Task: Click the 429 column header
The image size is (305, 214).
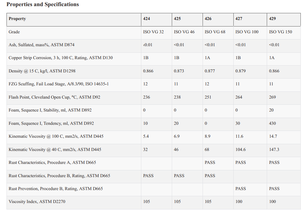Action: pyautogui.click(x=273, y=19)
